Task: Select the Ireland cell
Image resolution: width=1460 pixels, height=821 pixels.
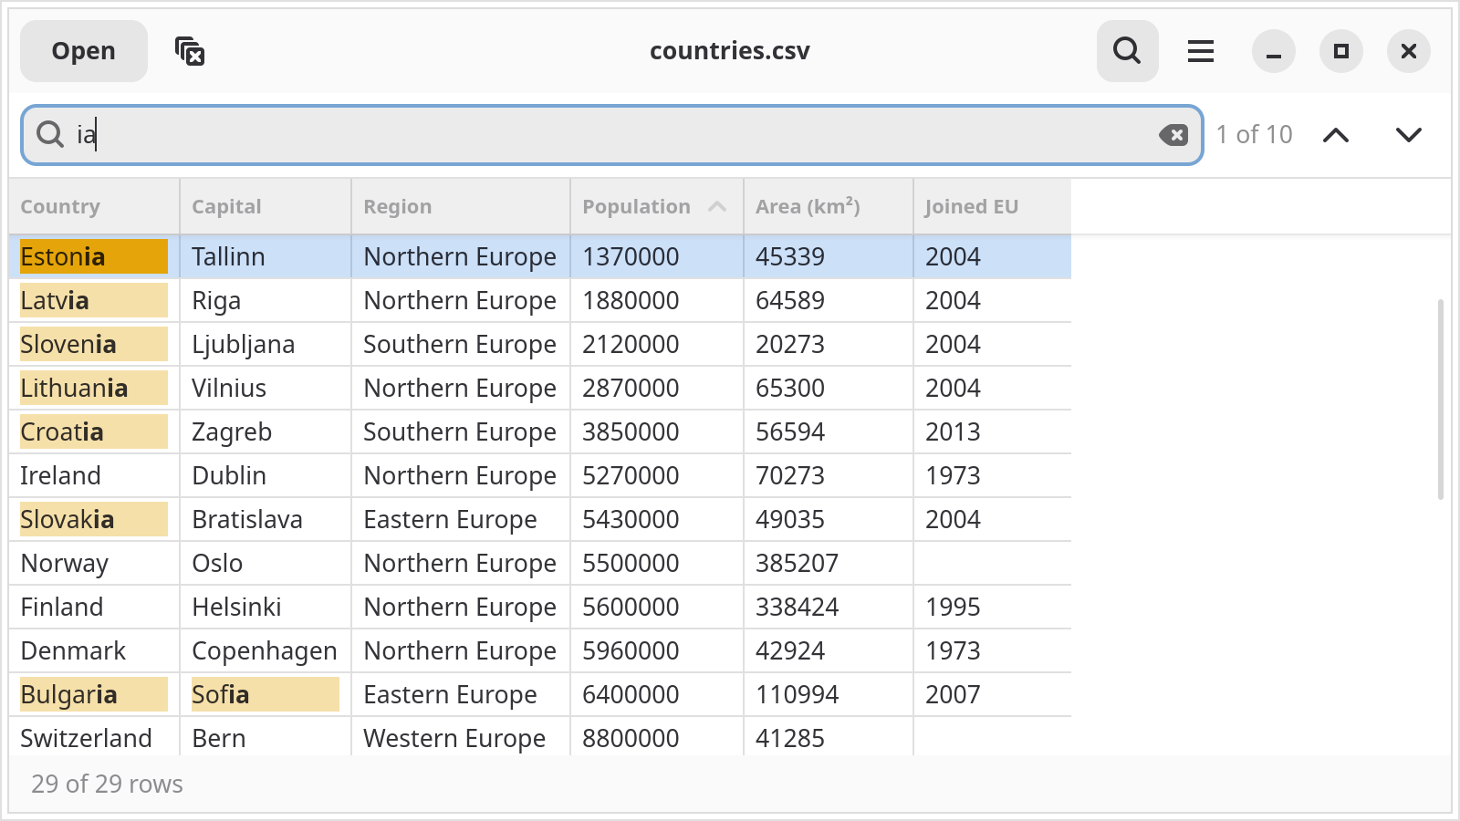Action: 94,475
